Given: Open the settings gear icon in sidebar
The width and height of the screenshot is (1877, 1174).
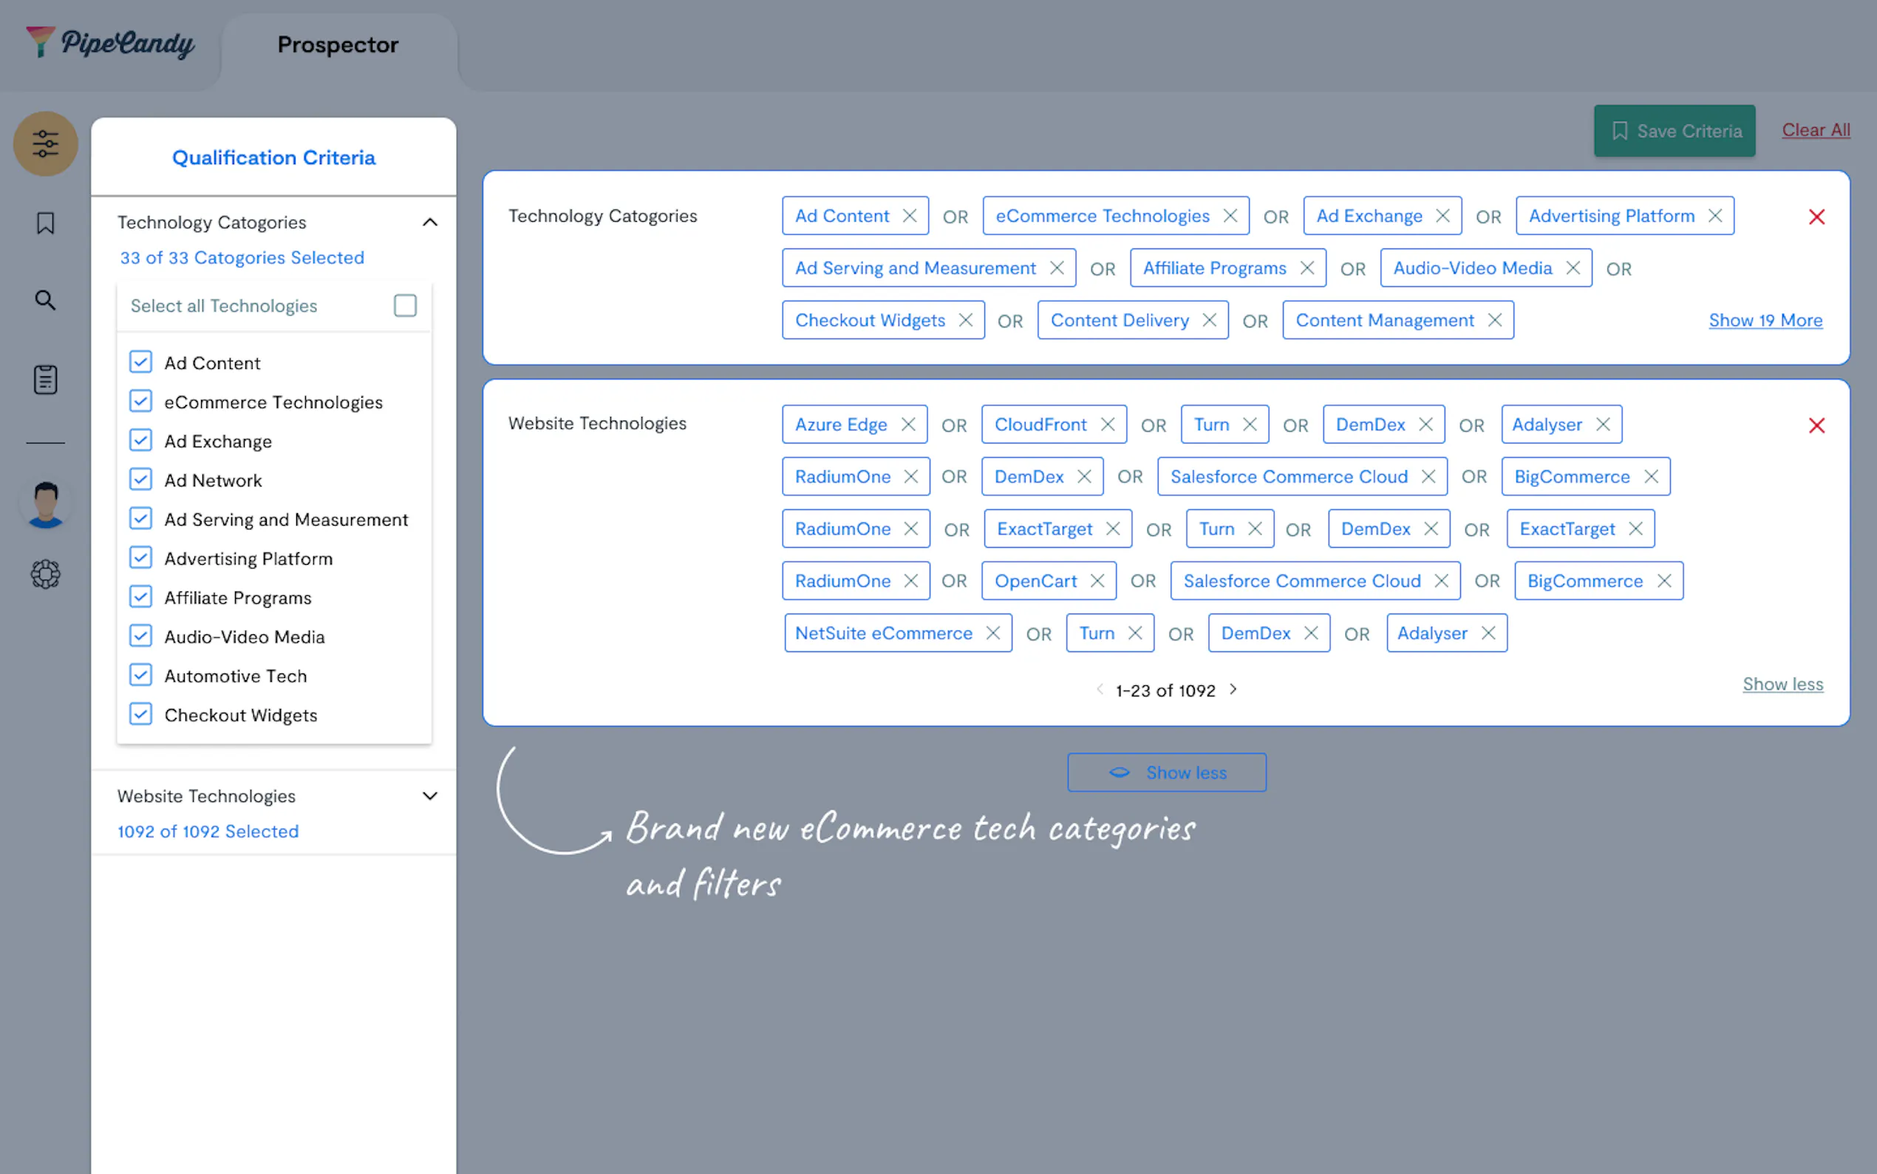Looking at the screenshot, I should point(45,574).
